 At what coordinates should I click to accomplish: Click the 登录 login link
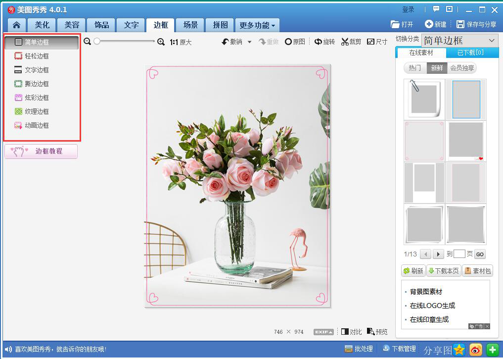(x=408, y=9)
